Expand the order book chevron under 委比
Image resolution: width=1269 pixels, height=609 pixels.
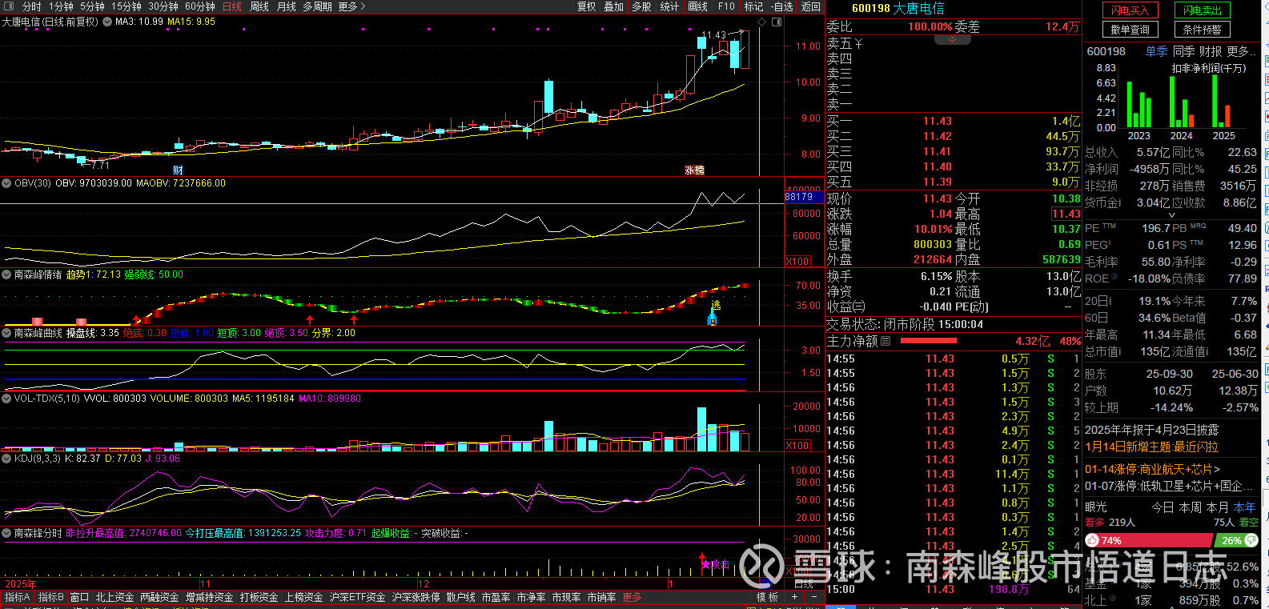pos(953,38)
